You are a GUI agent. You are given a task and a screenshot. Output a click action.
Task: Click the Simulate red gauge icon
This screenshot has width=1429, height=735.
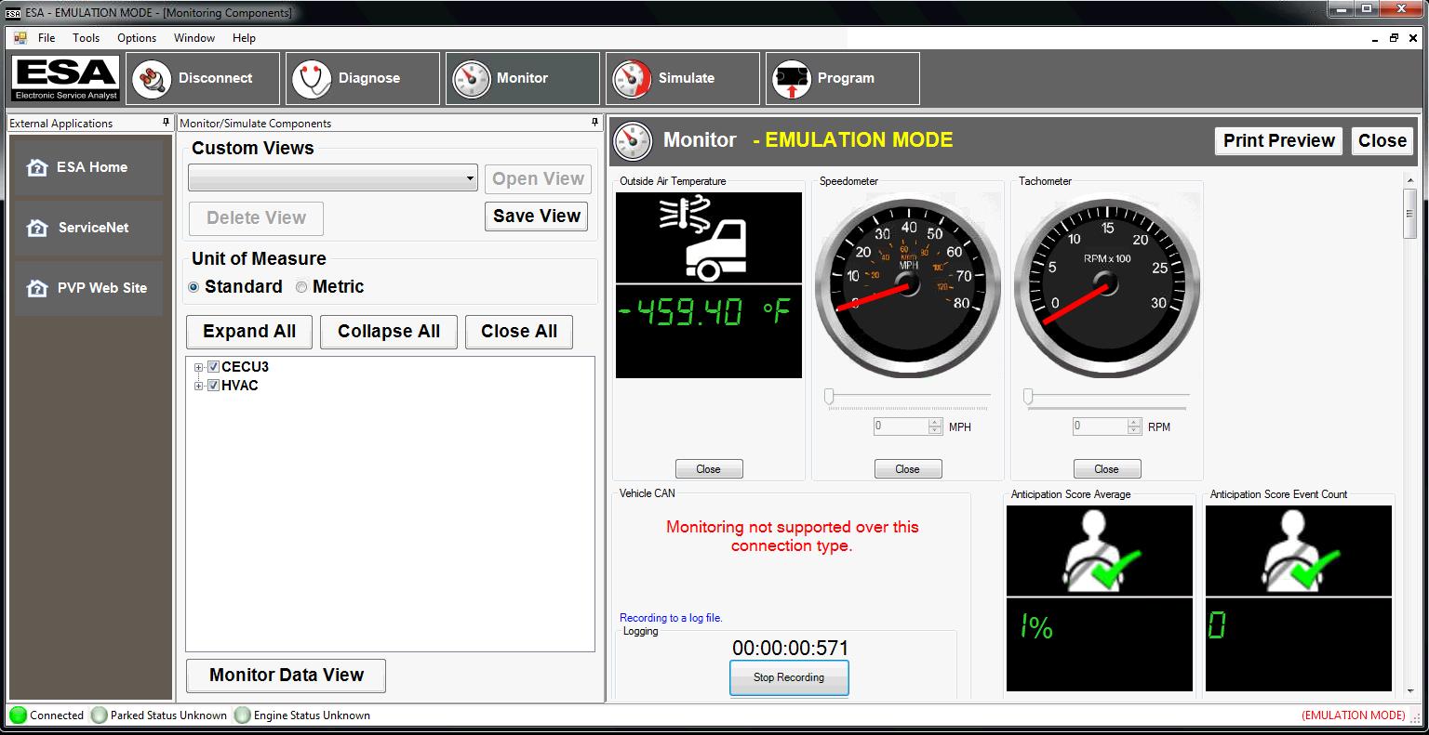pyautogui.click(x=631, y=79)
